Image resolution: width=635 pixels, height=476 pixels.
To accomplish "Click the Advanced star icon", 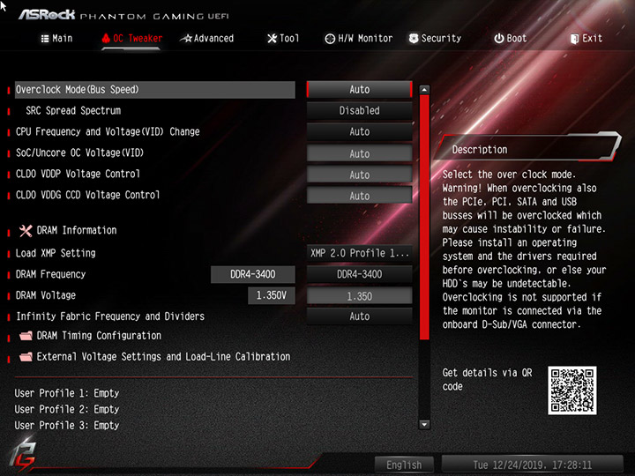I will click(186, 39).
